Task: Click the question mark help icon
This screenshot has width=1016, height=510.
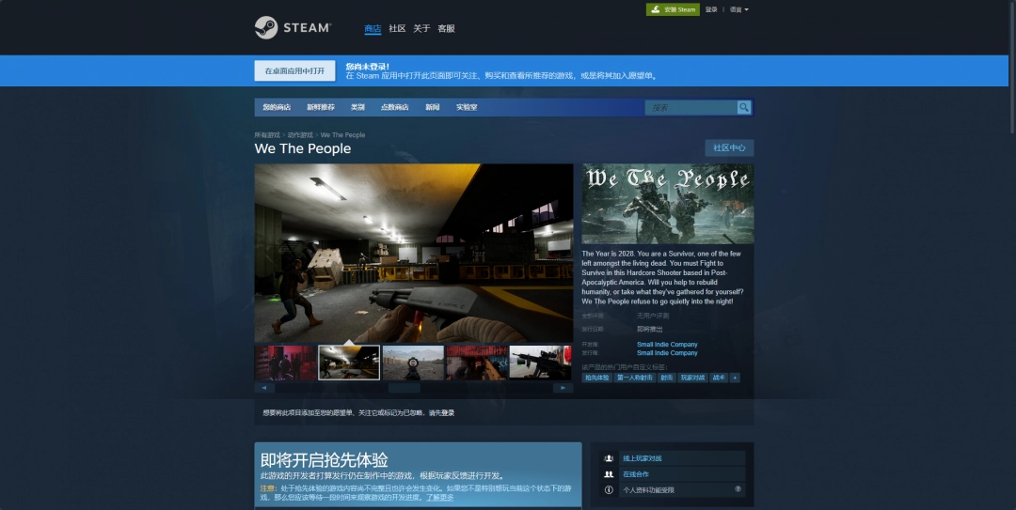Action: (738, 489)
